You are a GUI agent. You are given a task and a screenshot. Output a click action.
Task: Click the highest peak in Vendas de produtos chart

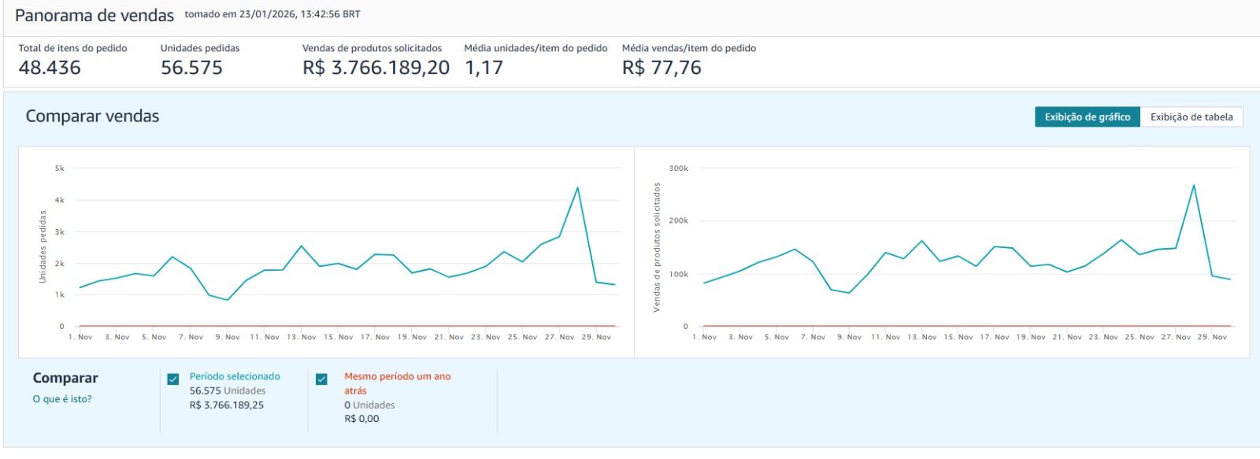(x=1194, y=185)
